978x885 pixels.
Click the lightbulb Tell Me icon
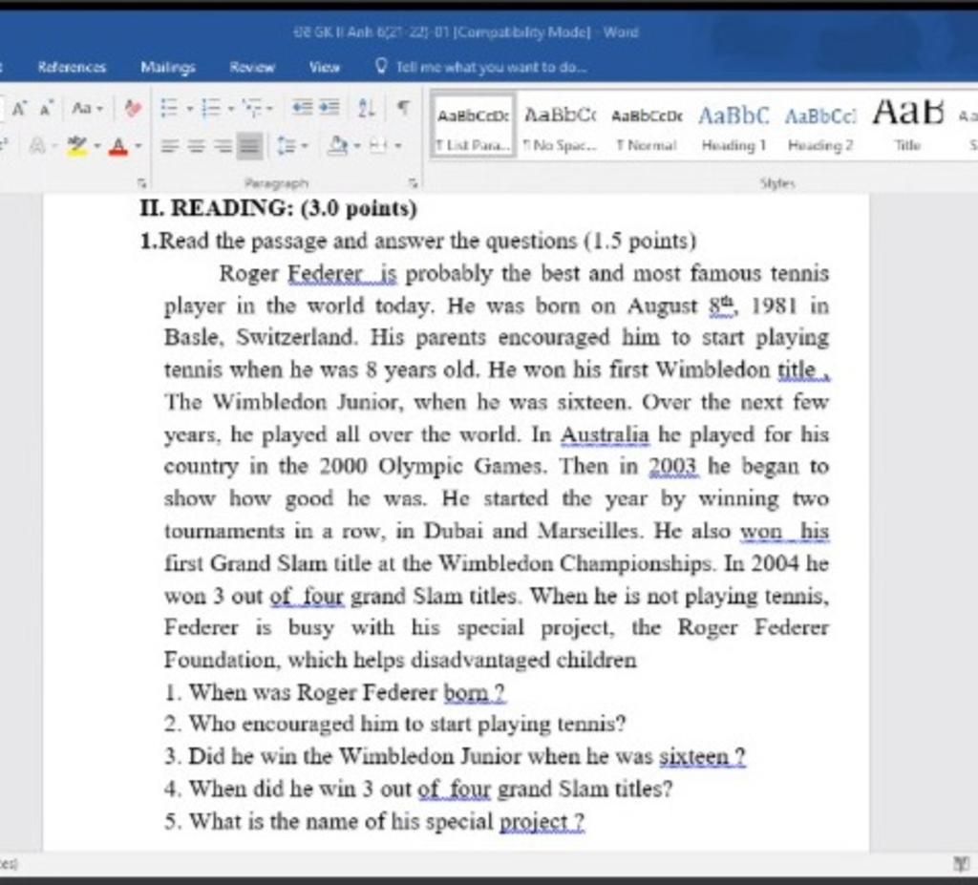(x=382, y=66)
